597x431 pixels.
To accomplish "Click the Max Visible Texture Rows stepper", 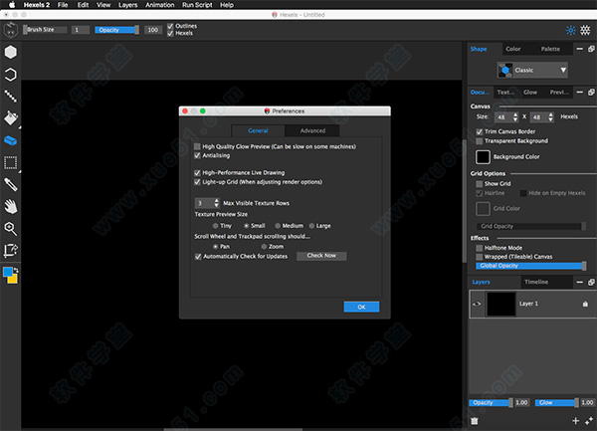I will pyautogui.click(x=216, y=203).
